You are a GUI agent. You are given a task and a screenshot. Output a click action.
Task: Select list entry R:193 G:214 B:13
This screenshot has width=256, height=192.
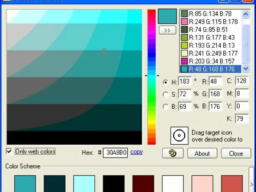(x=211, y=45)
